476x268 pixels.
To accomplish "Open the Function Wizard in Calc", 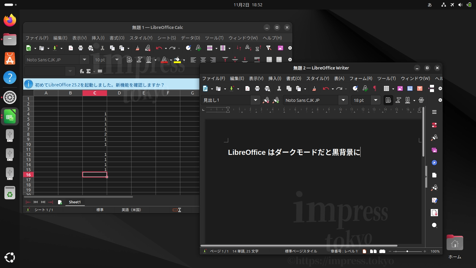I will (x=82, y=71).
